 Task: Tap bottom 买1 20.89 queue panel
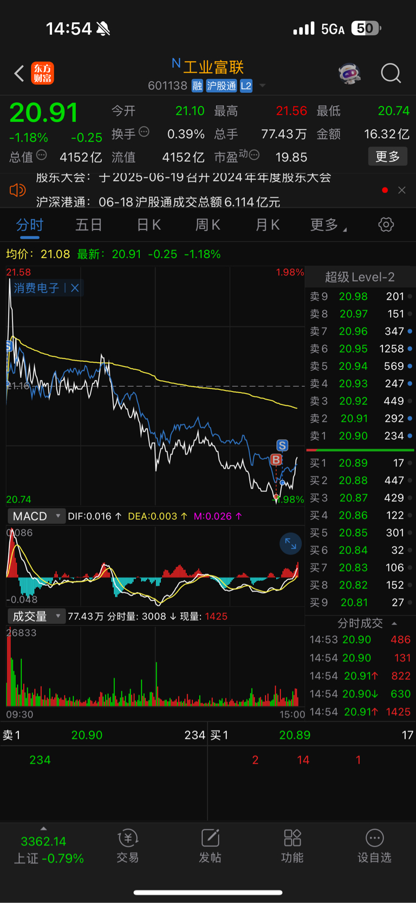312,735
